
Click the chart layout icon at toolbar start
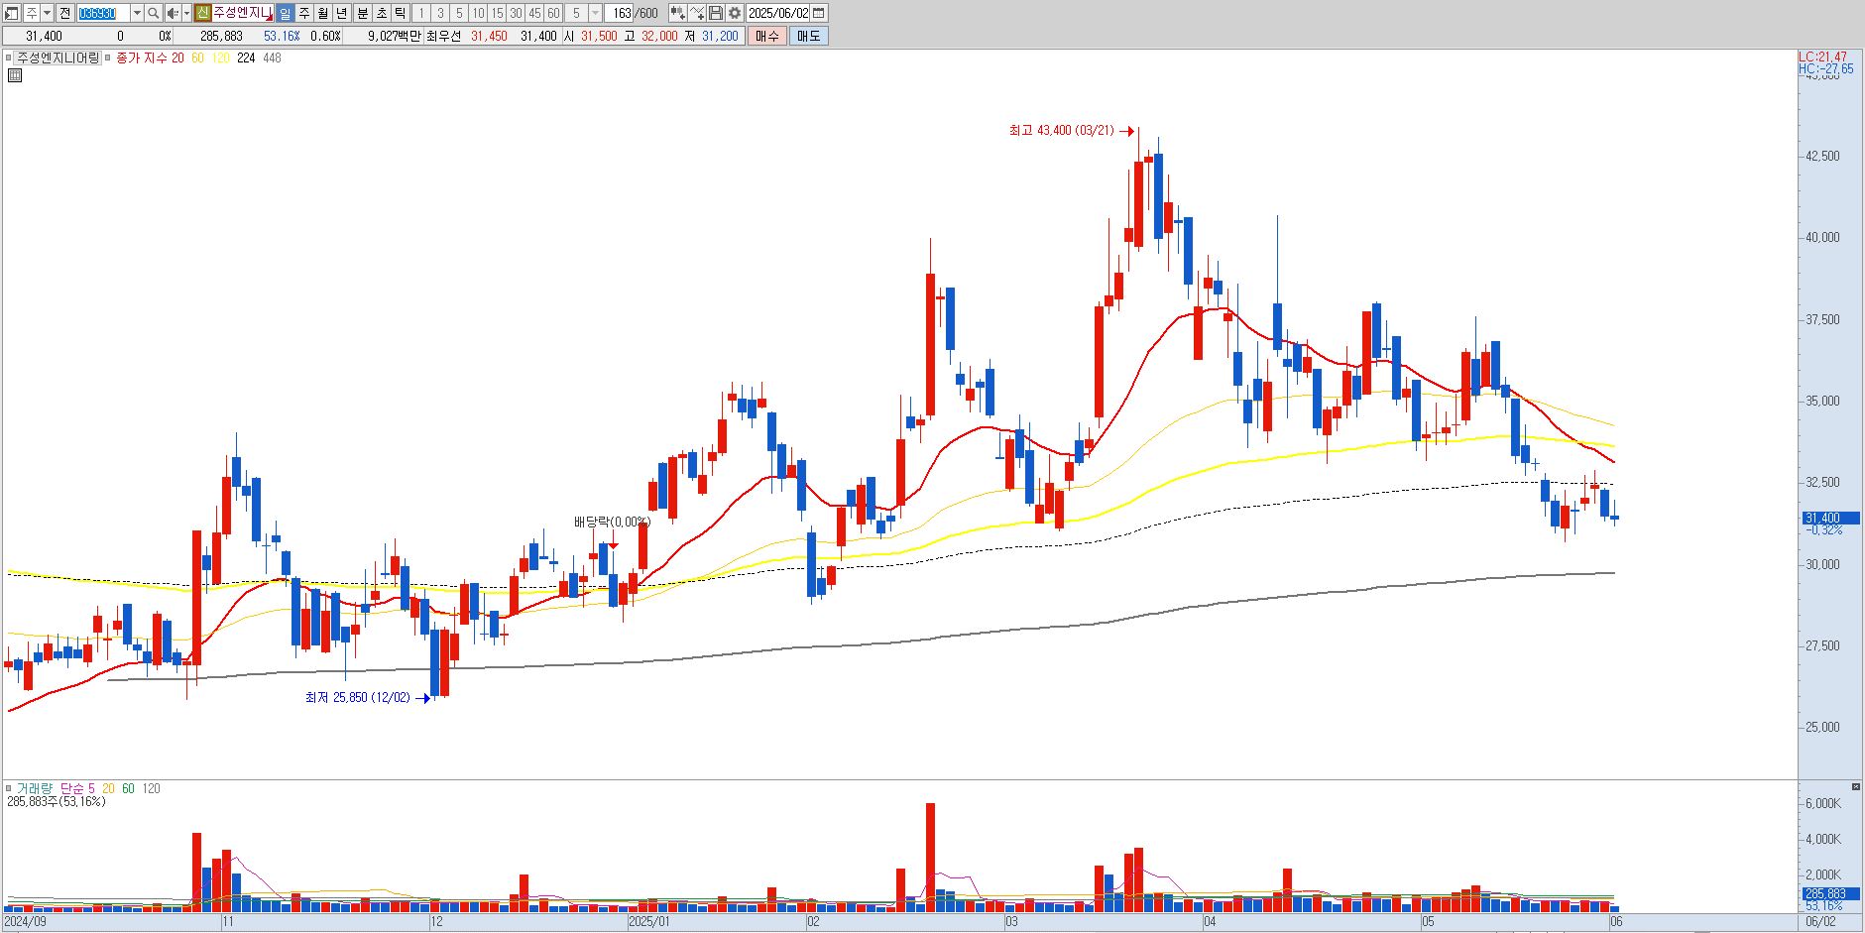click(x=12, y=13)
